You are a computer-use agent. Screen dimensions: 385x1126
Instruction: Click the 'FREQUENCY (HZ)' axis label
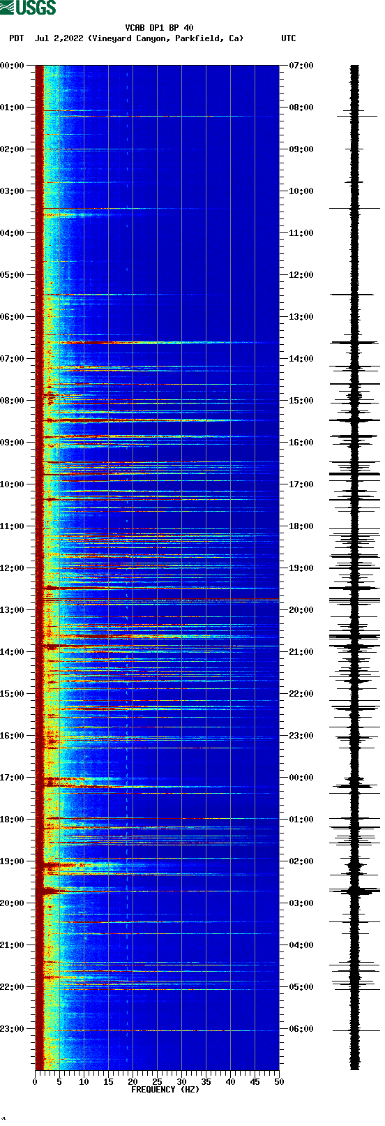(165, 1090)
